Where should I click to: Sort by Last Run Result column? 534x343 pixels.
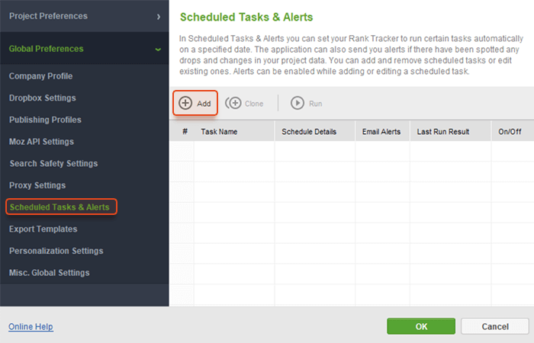[451, 131]
